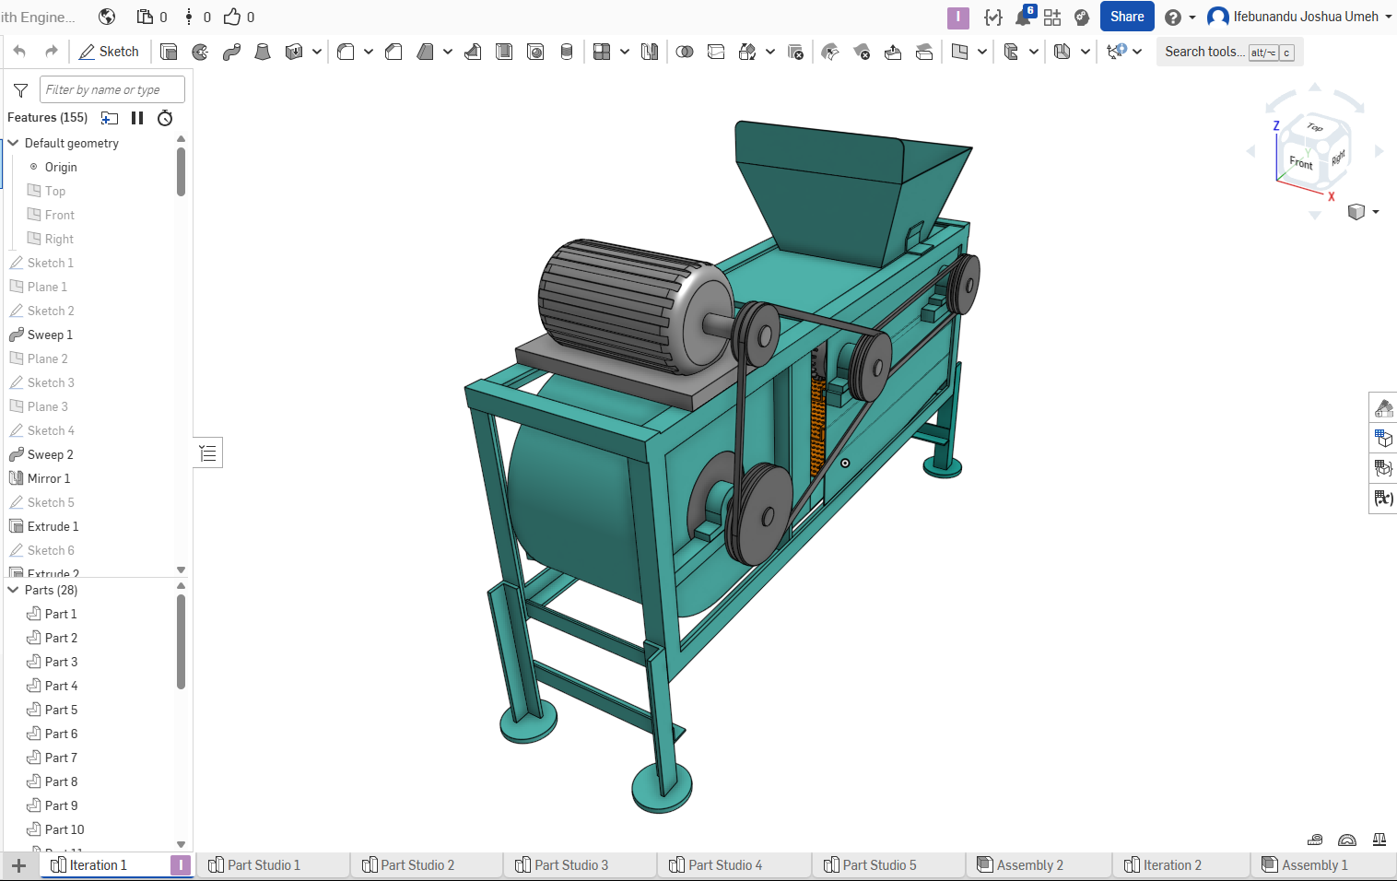Activate the Sweep tool in the toolbar

(x=231, y=52)
